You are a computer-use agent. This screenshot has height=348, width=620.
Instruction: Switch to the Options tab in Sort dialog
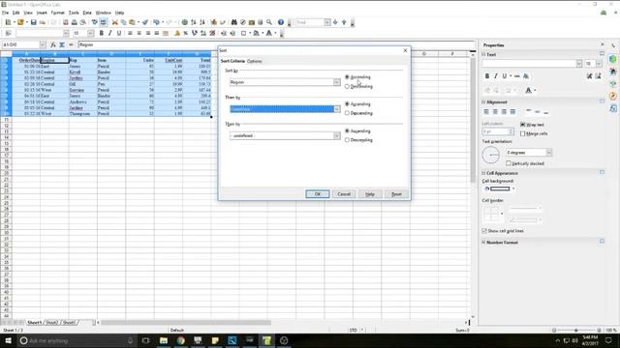pyautogui.click(x=254, y=61)
